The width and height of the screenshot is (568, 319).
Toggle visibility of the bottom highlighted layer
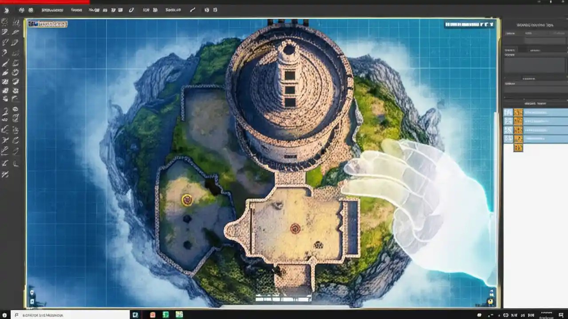(508, 138)
